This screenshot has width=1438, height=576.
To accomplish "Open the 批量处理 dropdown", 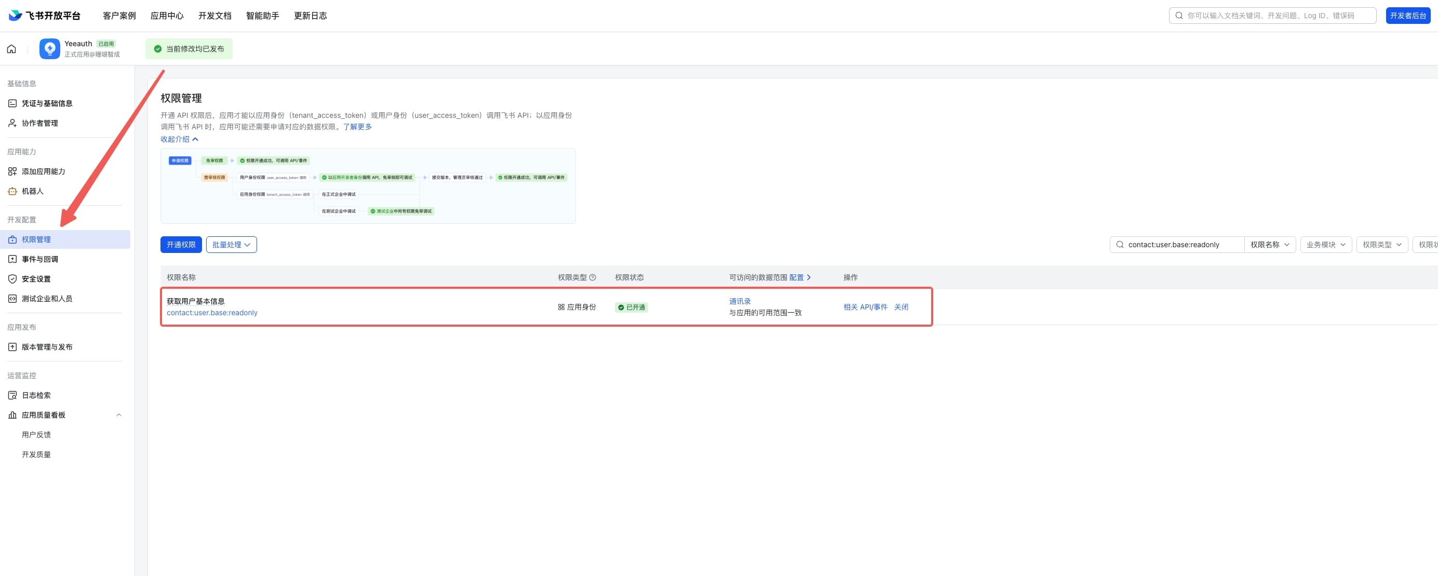I will coord(231,245).
